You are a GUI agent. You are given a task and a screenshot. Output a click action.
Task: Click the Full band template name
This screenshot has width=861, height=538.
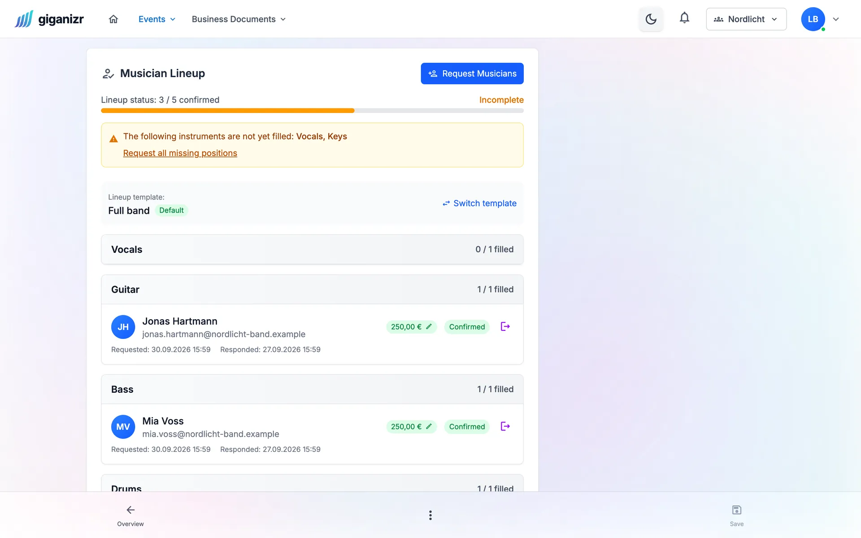click(129, 211)
